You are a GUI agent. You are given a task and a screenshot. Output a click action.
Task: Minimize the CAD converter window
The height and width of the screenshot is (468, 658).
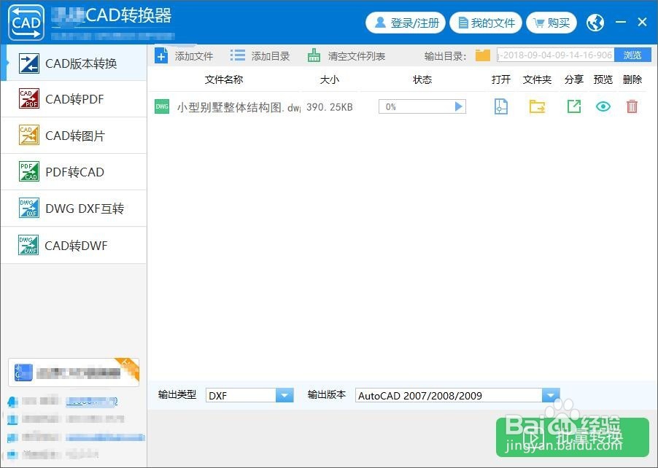621,22
